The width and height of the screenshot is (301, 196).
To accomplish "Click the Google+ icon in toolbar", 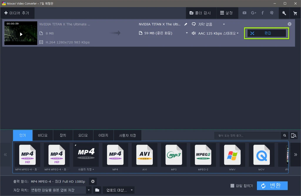I will click(x=254, y=13).
